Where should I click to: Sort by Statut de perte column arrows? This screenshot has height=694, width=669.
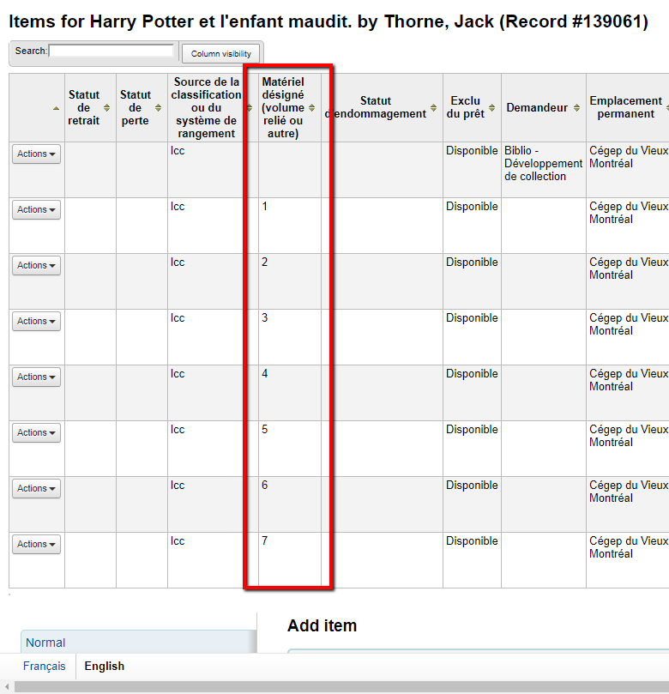158,108
